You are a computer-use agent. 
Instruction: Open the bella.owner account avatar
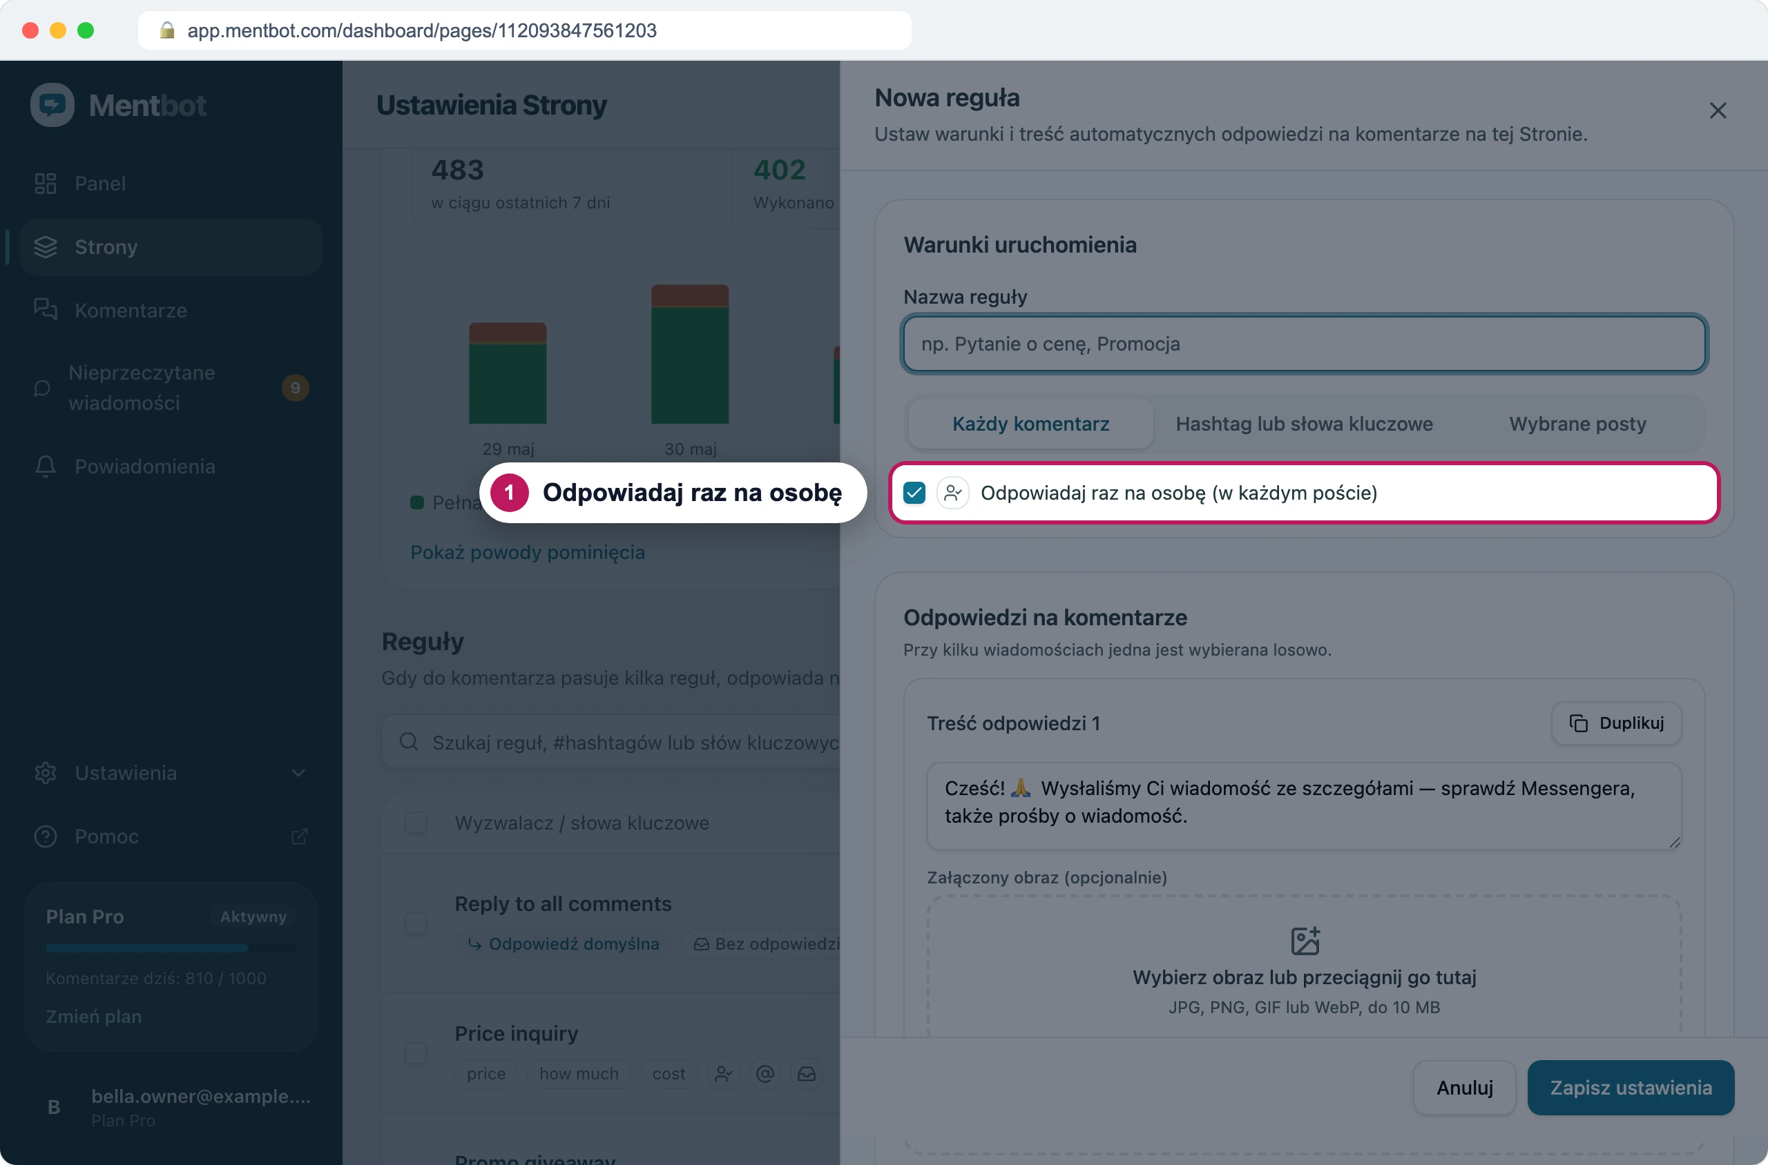(54, 1107)
